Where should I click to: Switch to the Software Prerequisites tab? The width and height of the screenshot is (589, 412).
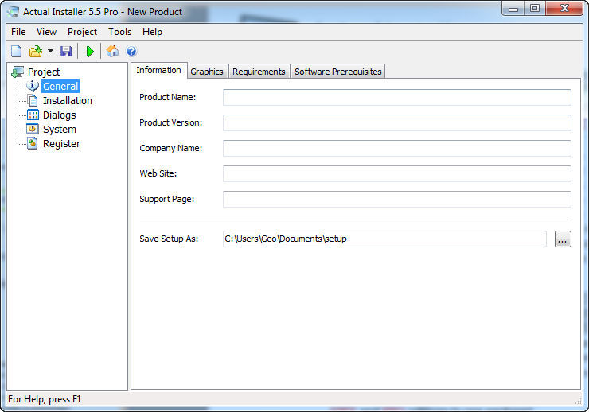[x=337, y=72]
